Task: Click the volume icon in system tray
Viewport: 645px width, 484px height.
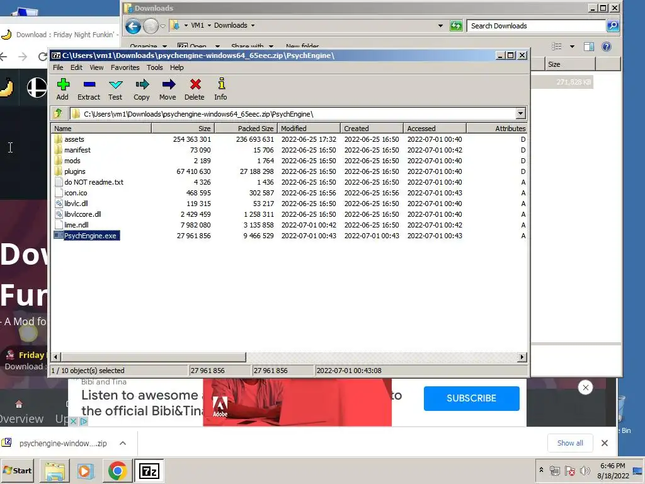Action: (x=585, y=470)
